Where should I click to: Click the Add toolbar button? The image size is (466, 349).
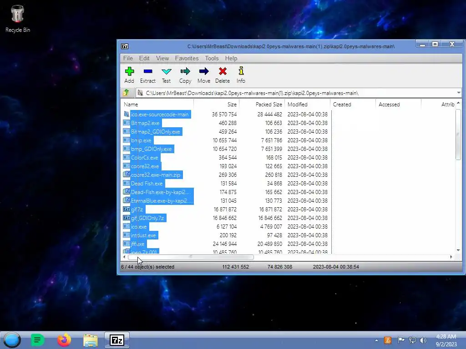click(129, 75)
